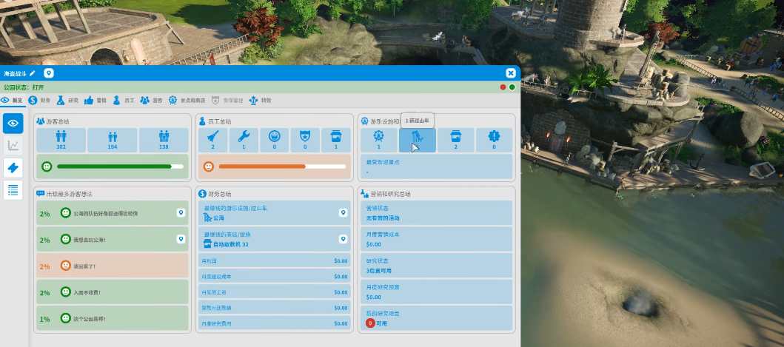The width and height of the screenshot is (784, 347).
Task: Open the park using green status dot
Action: 512,87
